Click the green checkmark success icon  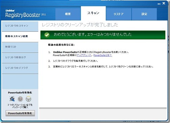[x=47, y=35]
